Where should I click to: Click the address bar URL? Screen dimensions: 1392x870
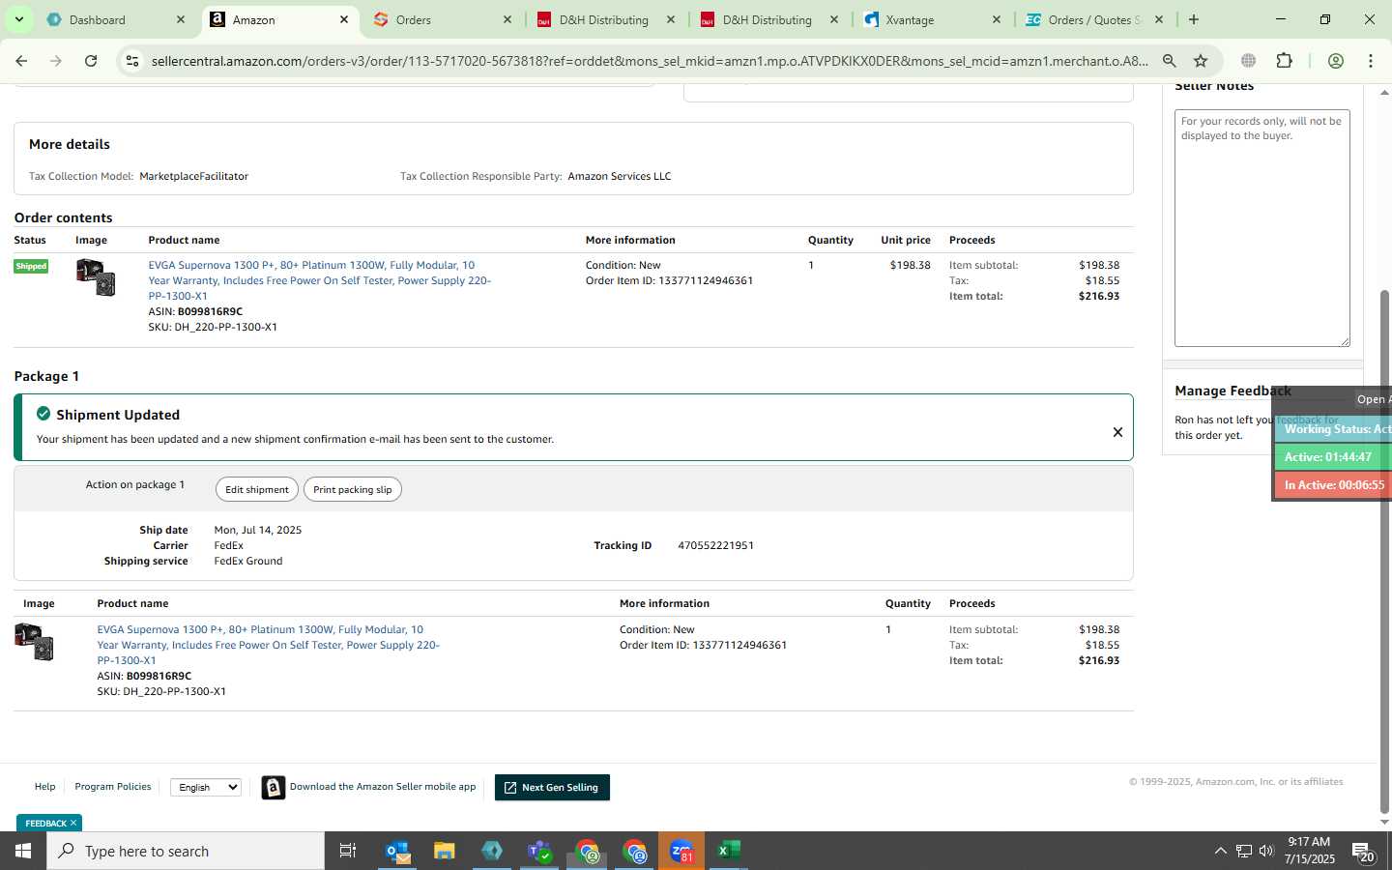point(650,61)
